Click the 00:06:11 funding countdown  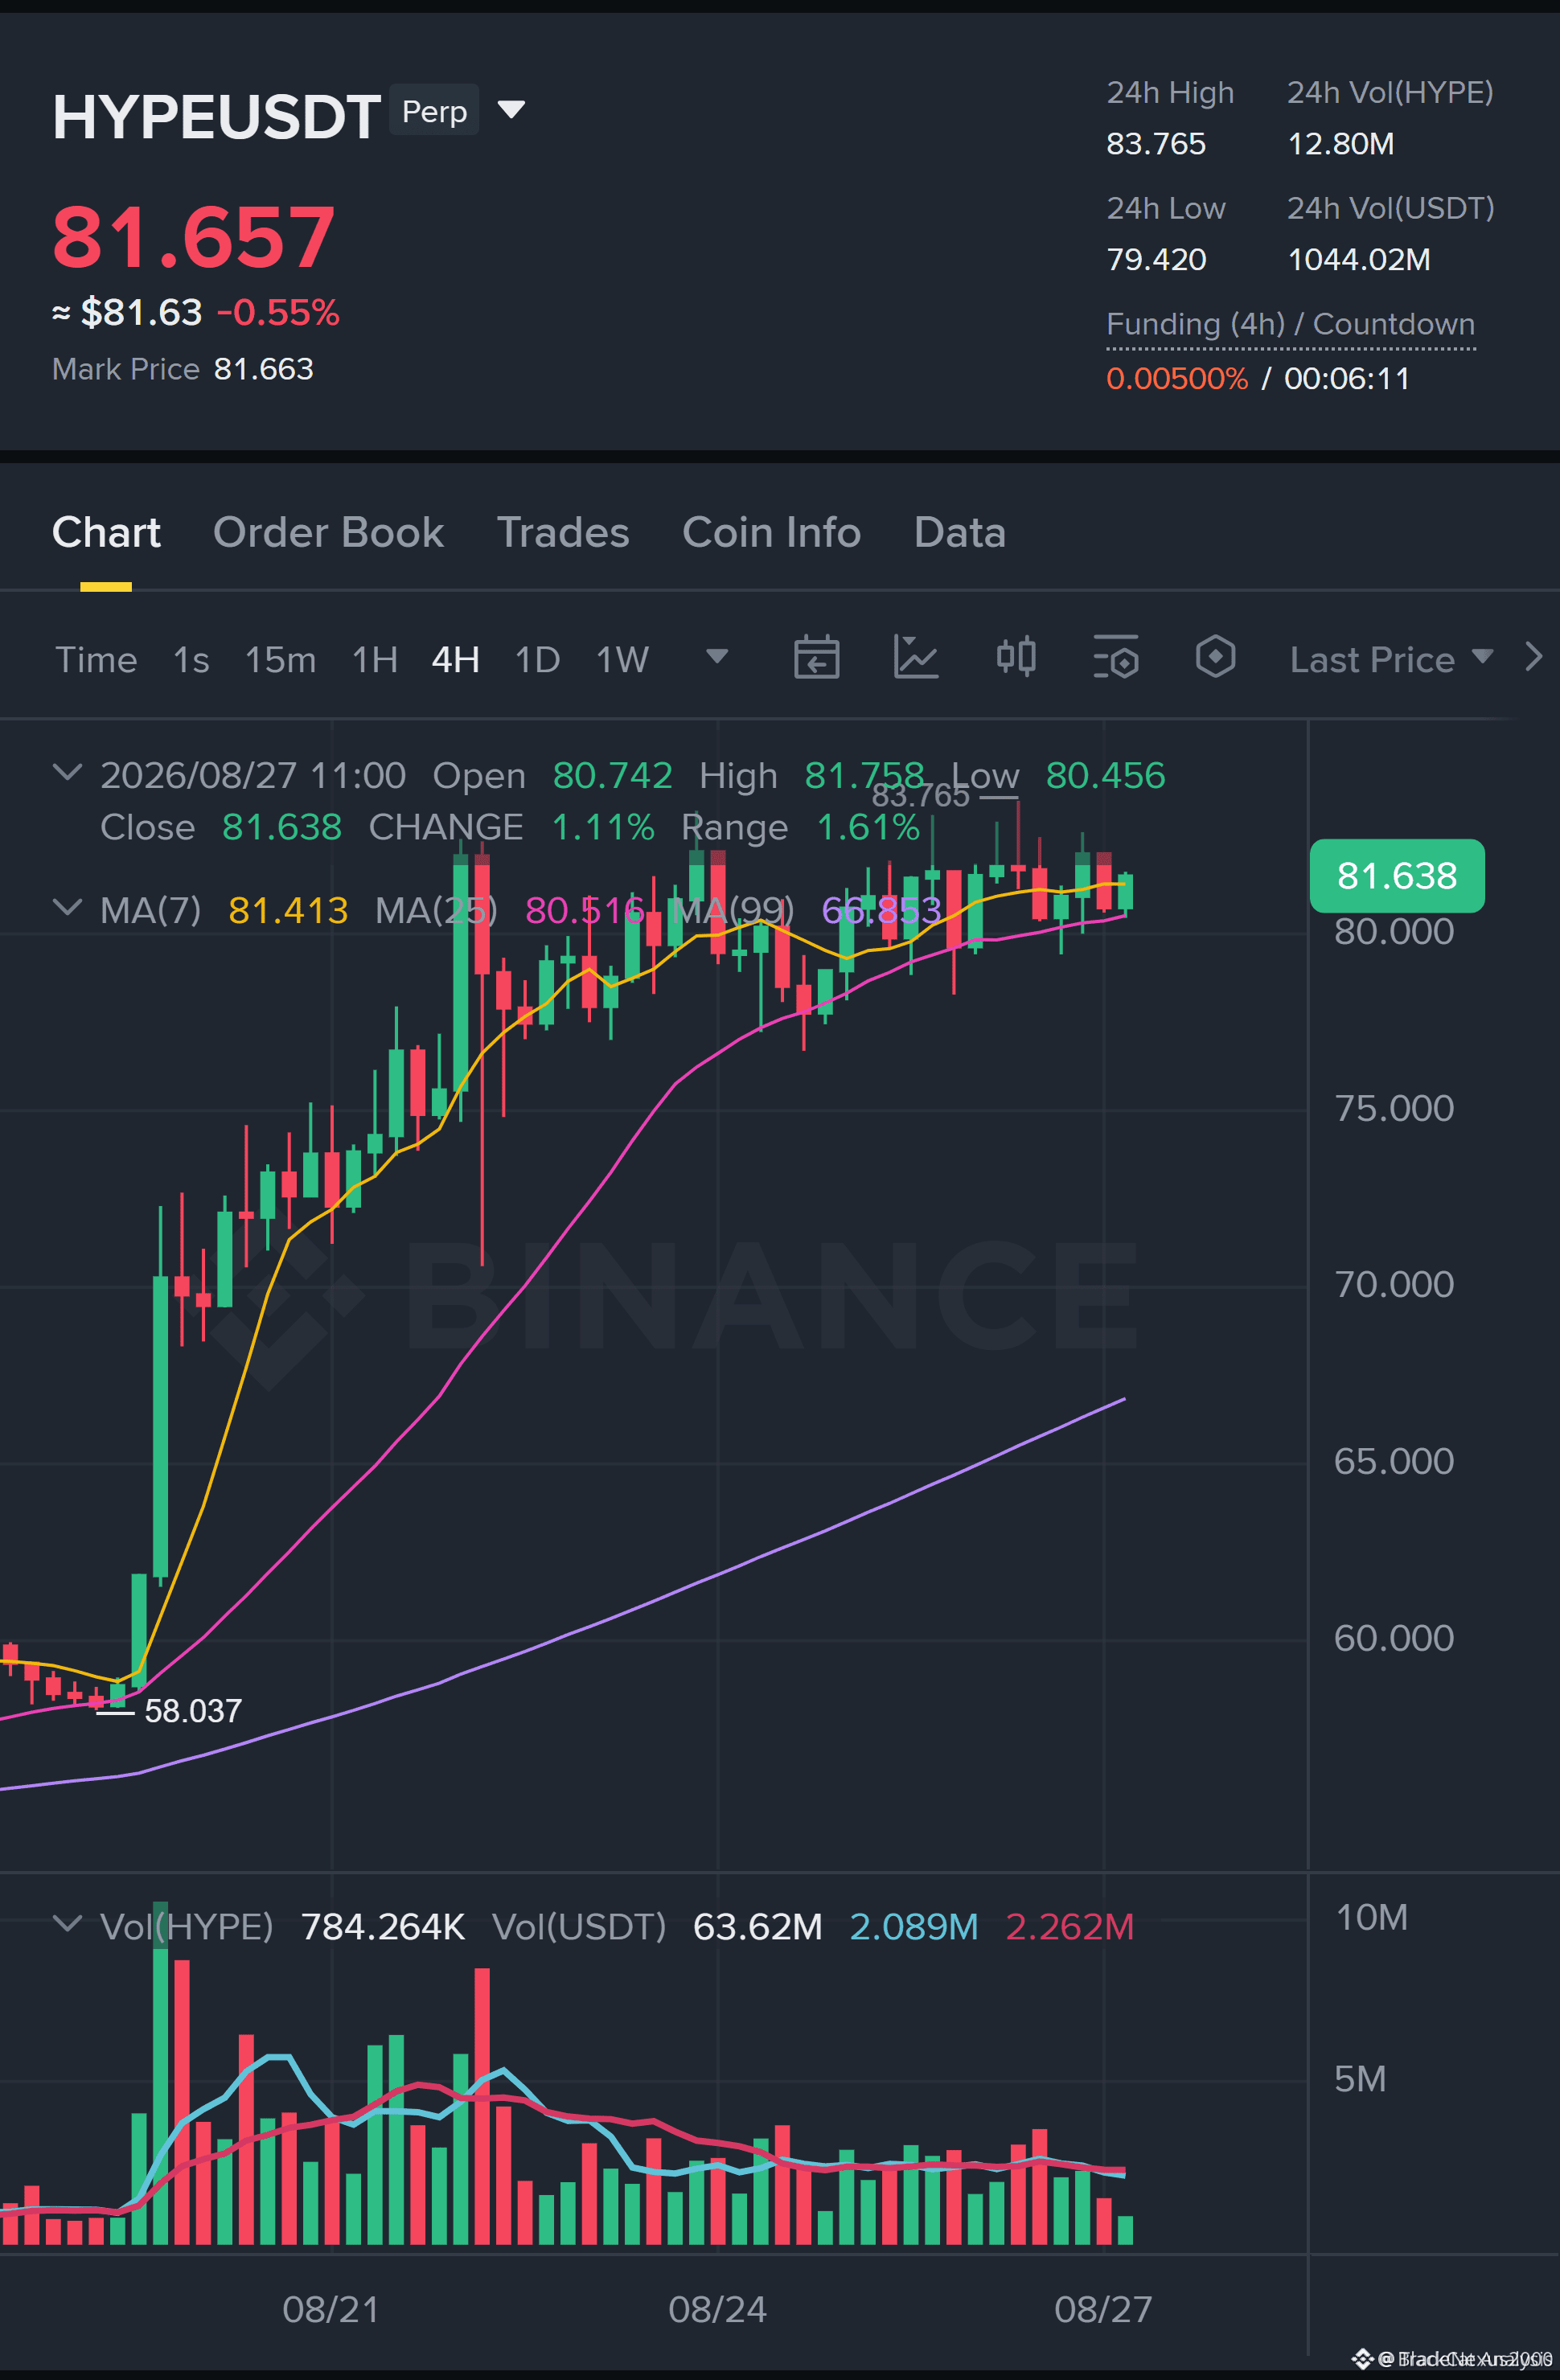point(1347,378)
